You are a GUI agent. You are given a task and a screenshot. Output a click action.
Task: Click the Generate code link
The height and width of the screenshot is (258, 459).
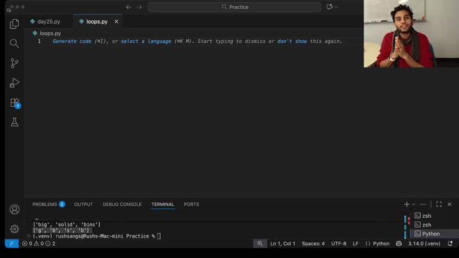click(x=72, y=42)
